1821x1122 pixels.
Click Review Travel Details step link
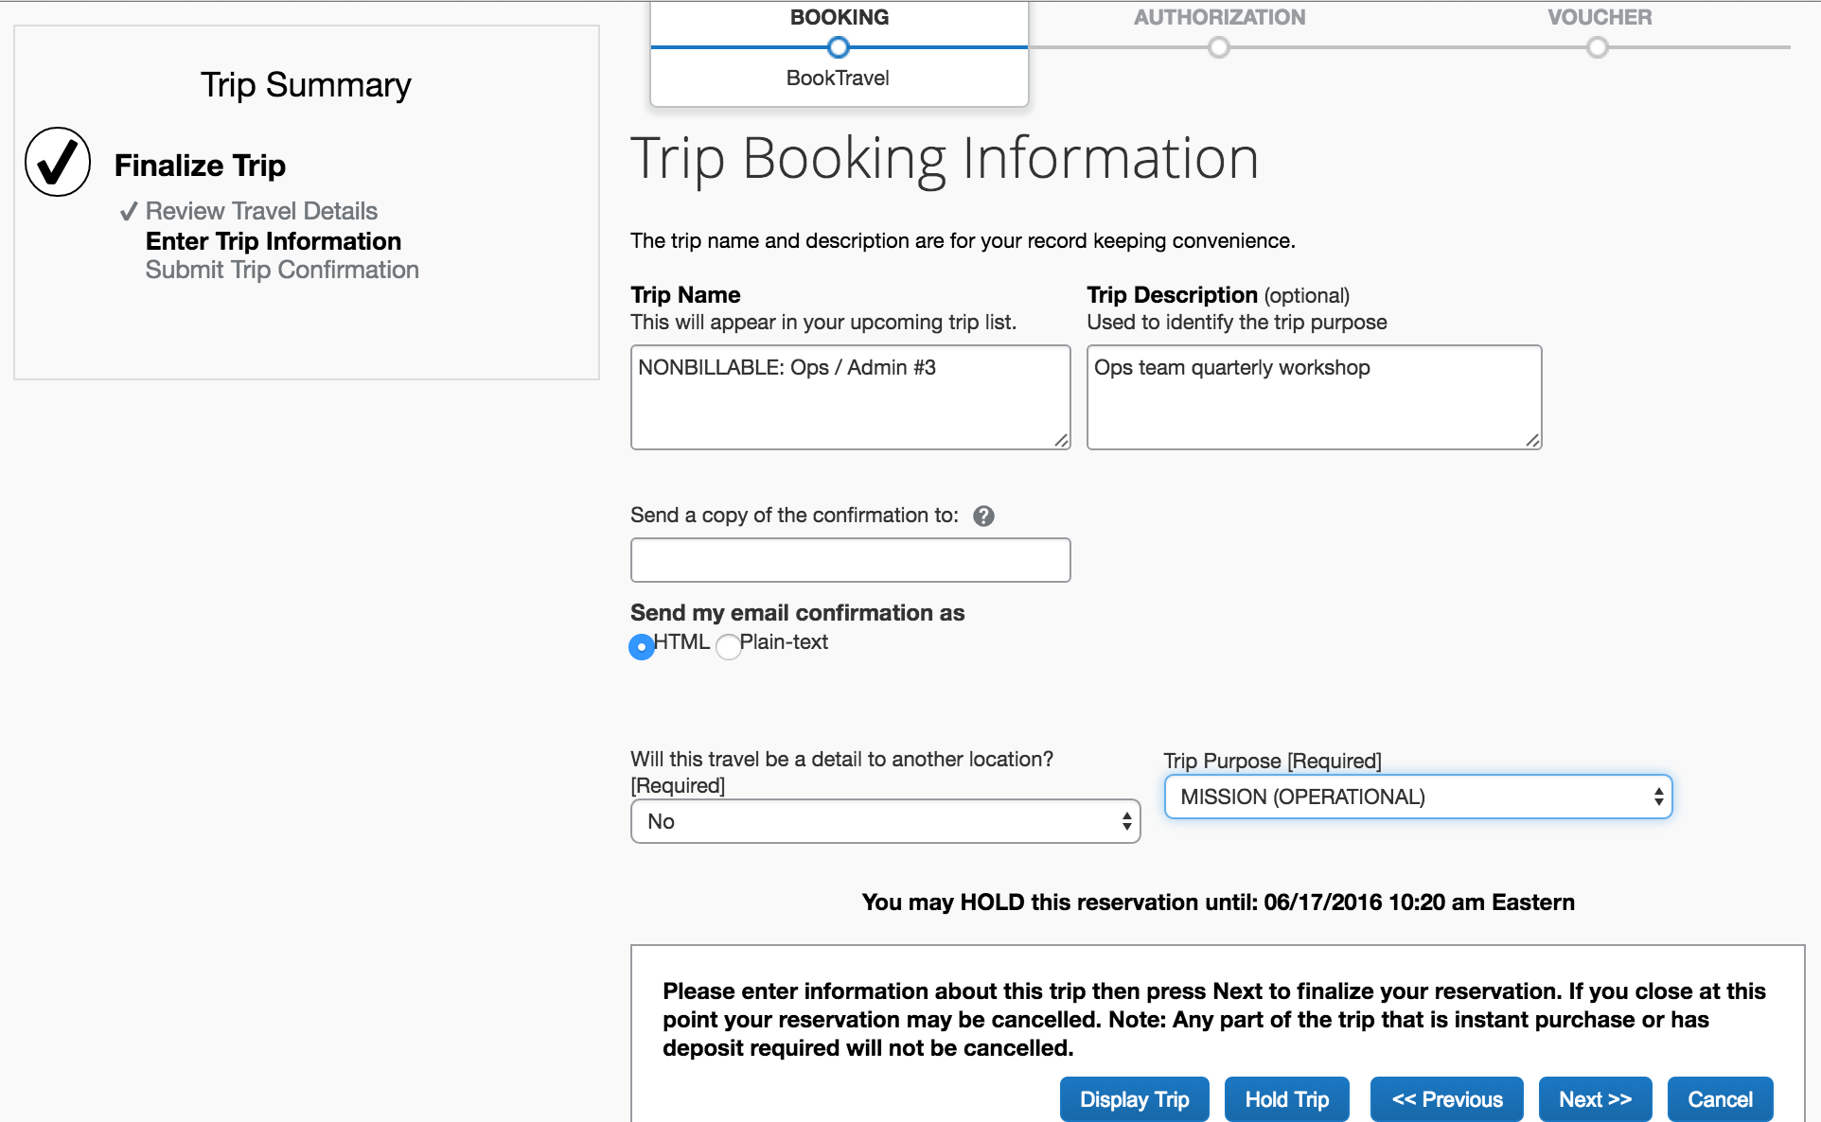pos(261,211)
